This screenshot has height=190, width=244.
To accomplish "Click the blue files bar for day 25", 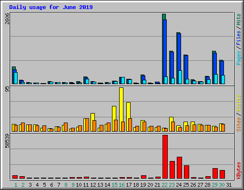I will (186, 67).
